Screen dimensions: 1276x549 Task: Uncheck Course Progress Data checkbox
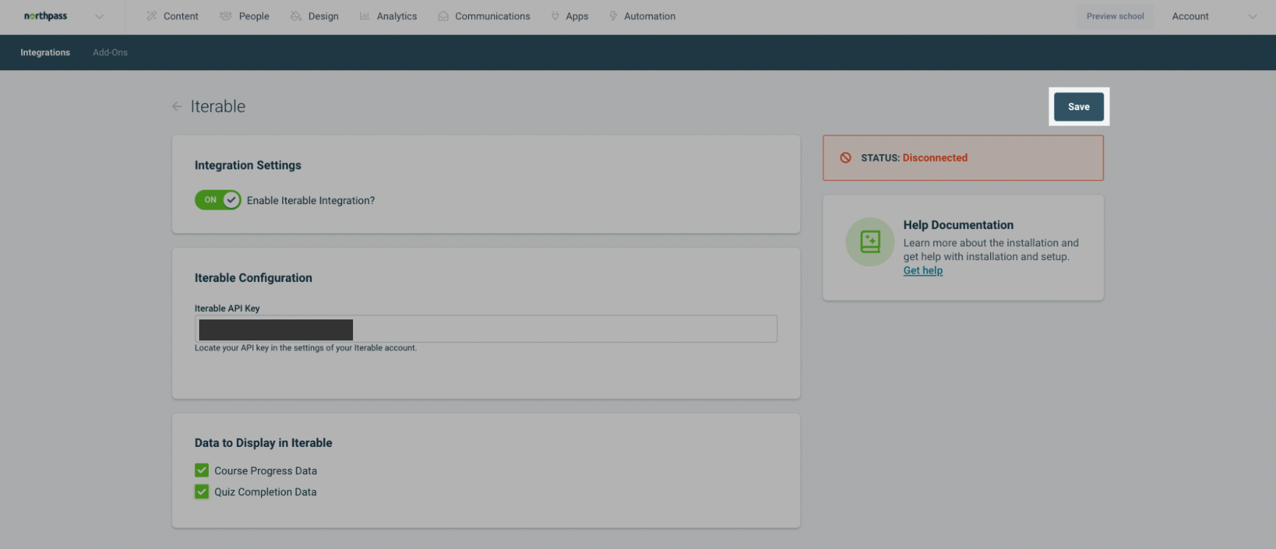tap(202, 470)
